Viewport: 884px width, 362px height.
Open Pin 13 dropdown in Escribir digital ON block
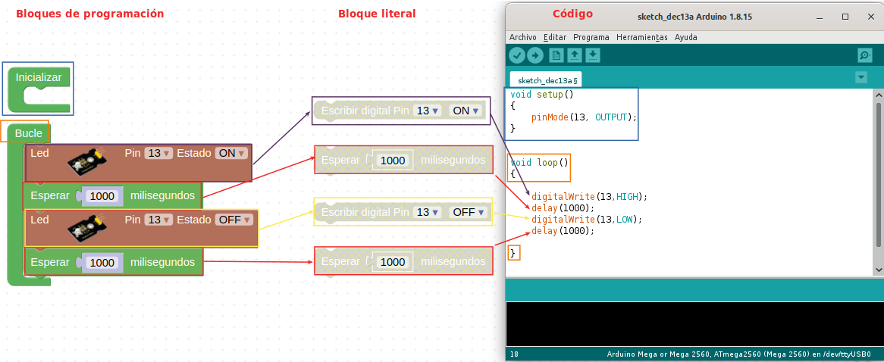[x=427, y=111]
